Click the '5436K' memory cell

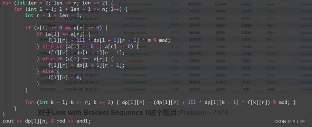pos(220,32)
